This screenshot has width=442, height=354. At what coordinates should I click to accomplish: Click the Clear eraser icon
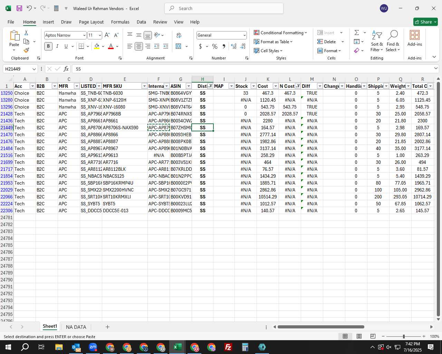coord(357,50)
